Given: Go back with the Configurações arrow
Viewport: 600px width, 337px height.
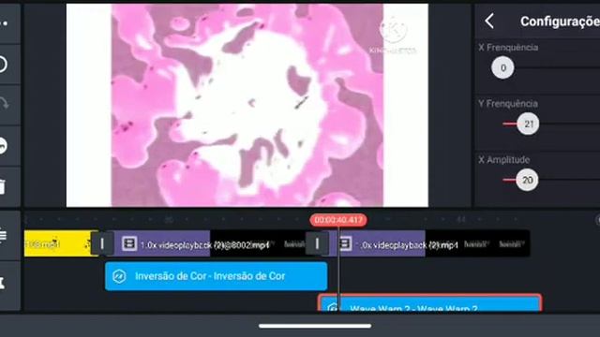Looking at the screenshot, I should (x=489, y=21).
